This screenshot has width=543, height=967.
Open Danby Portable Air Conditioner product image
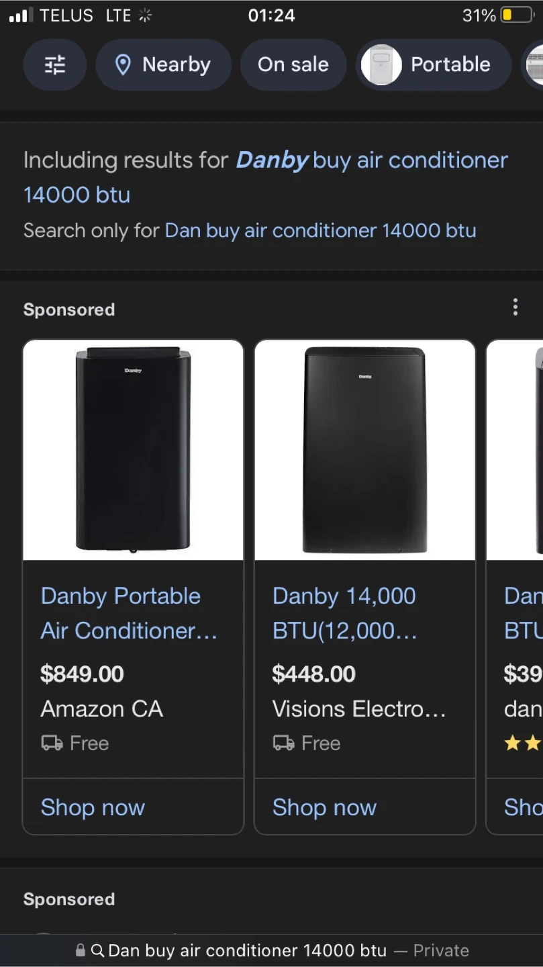tap(133, 450)
